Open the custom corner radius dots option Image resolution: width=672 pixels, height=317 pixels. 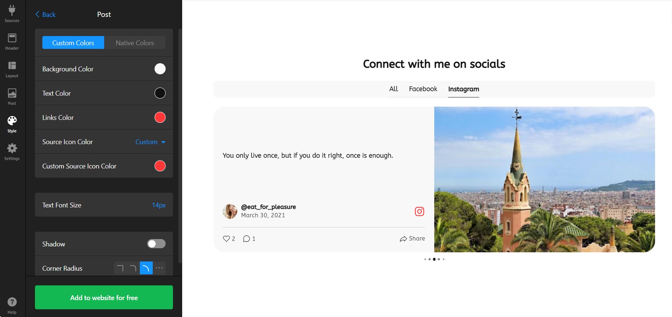[159, 268]
